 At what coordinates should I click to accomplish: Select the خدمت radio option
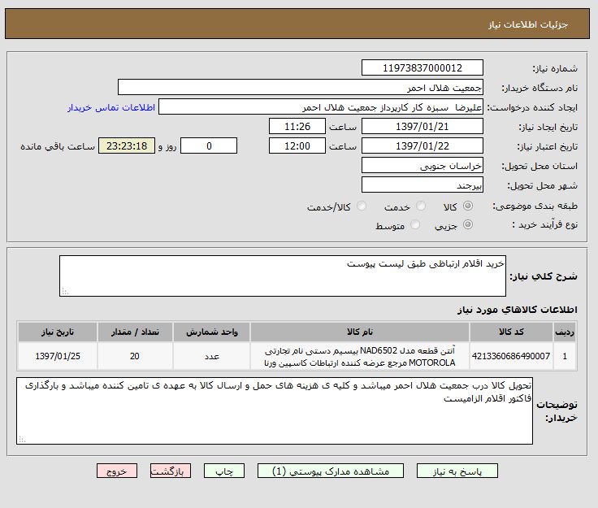click(421, 206)
